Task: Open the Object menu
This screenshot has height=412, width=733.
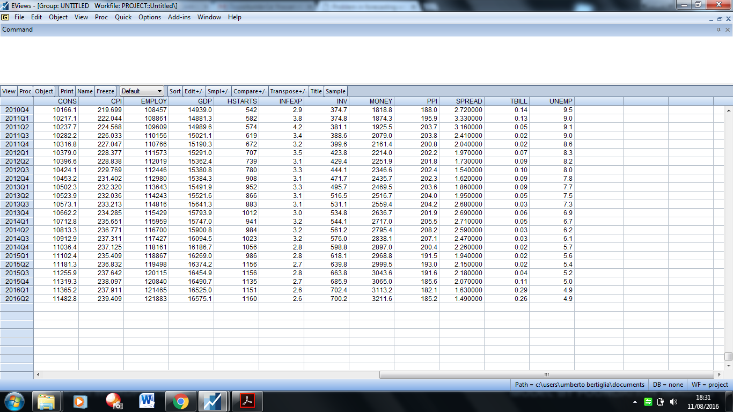Action: (x=58, y=17)
